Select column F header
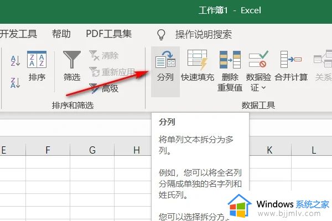The height and width of the screenshot is (221, 332). 48,150
